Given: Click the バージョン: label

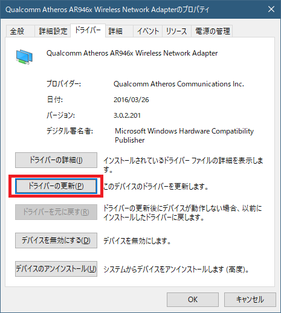Looking at the screenshot, I should pos(60,115).
